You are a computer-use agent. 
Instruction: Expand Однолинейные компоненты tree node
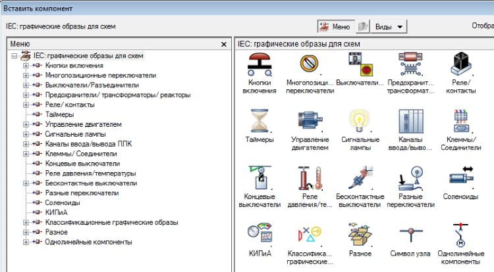point(26,242)
